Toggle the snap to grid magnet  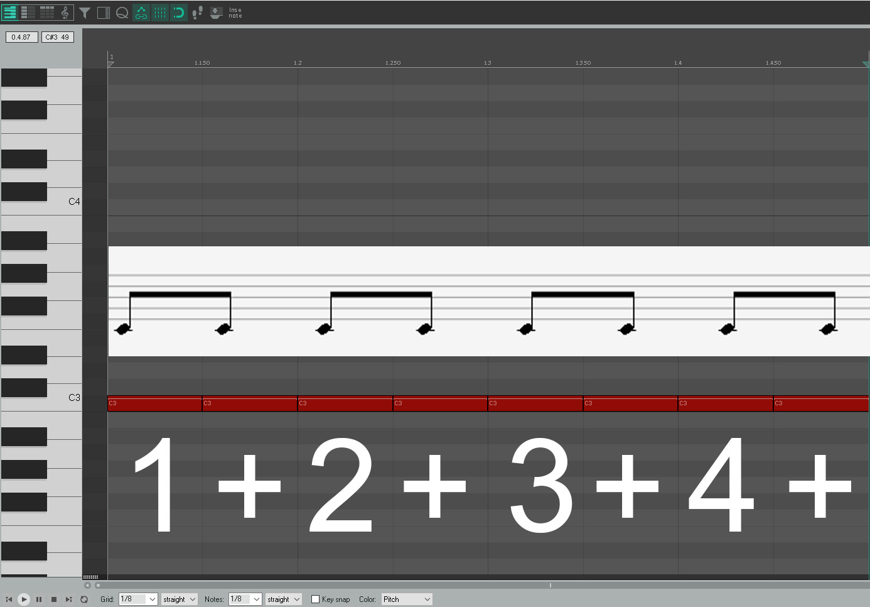click(x=179, y=13)
